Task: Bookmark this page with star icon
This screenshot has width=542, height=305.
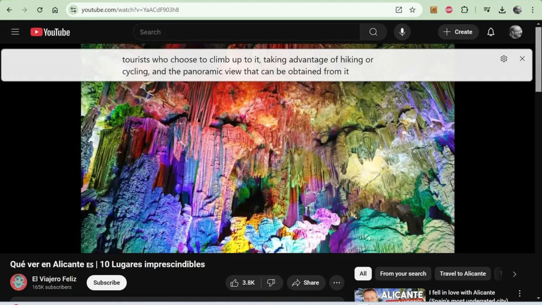Action: click(x=412, y=10)
